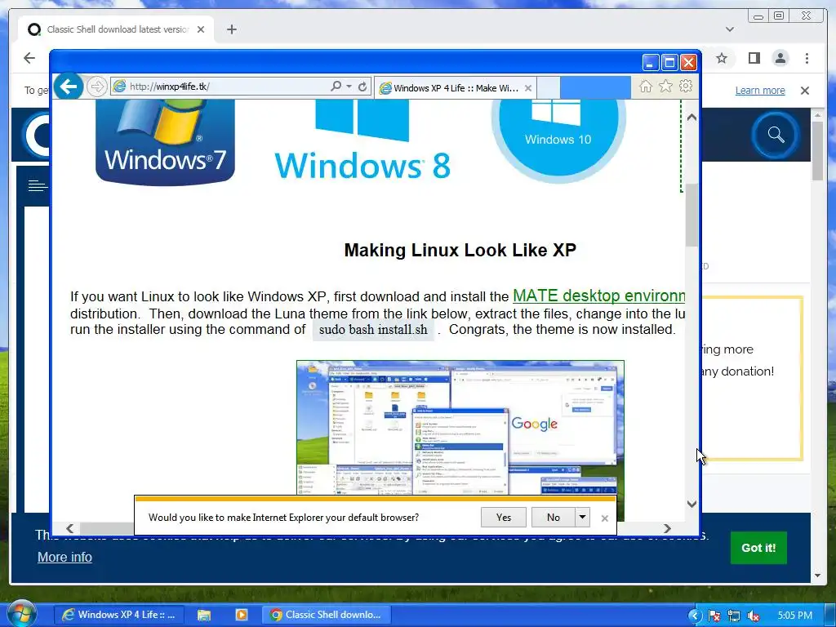The width and height of the screenshot is (836, 627).
Task: Click Yes to make IE default browser
Action: 503,517
